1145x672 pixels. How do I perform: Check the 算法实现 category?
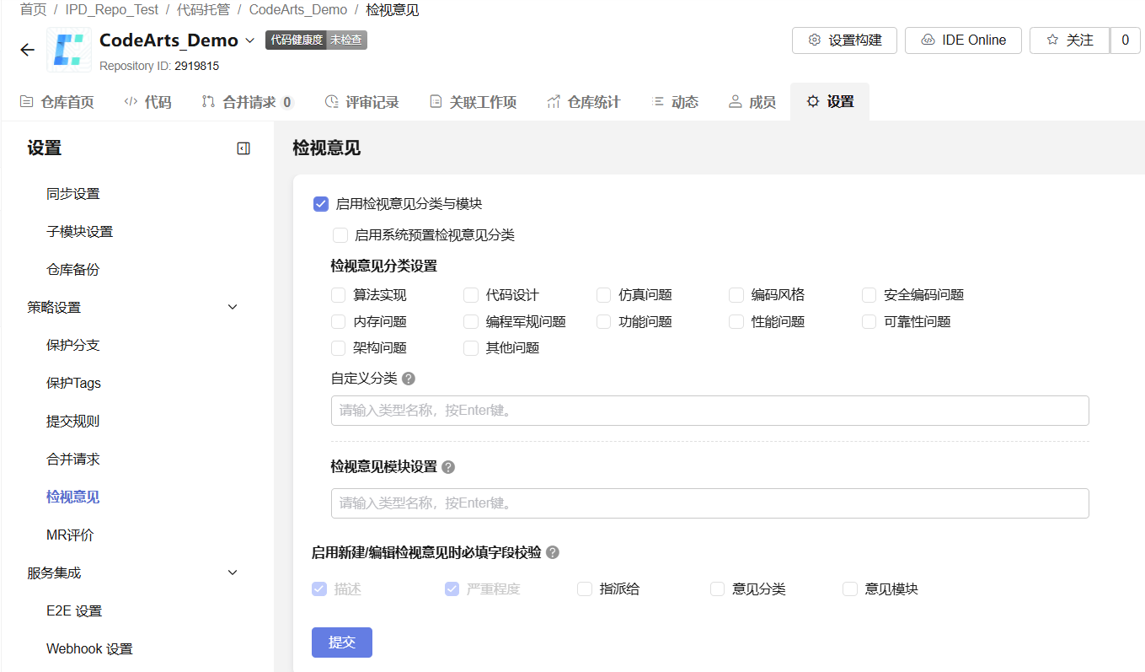[x=338, y=295]
